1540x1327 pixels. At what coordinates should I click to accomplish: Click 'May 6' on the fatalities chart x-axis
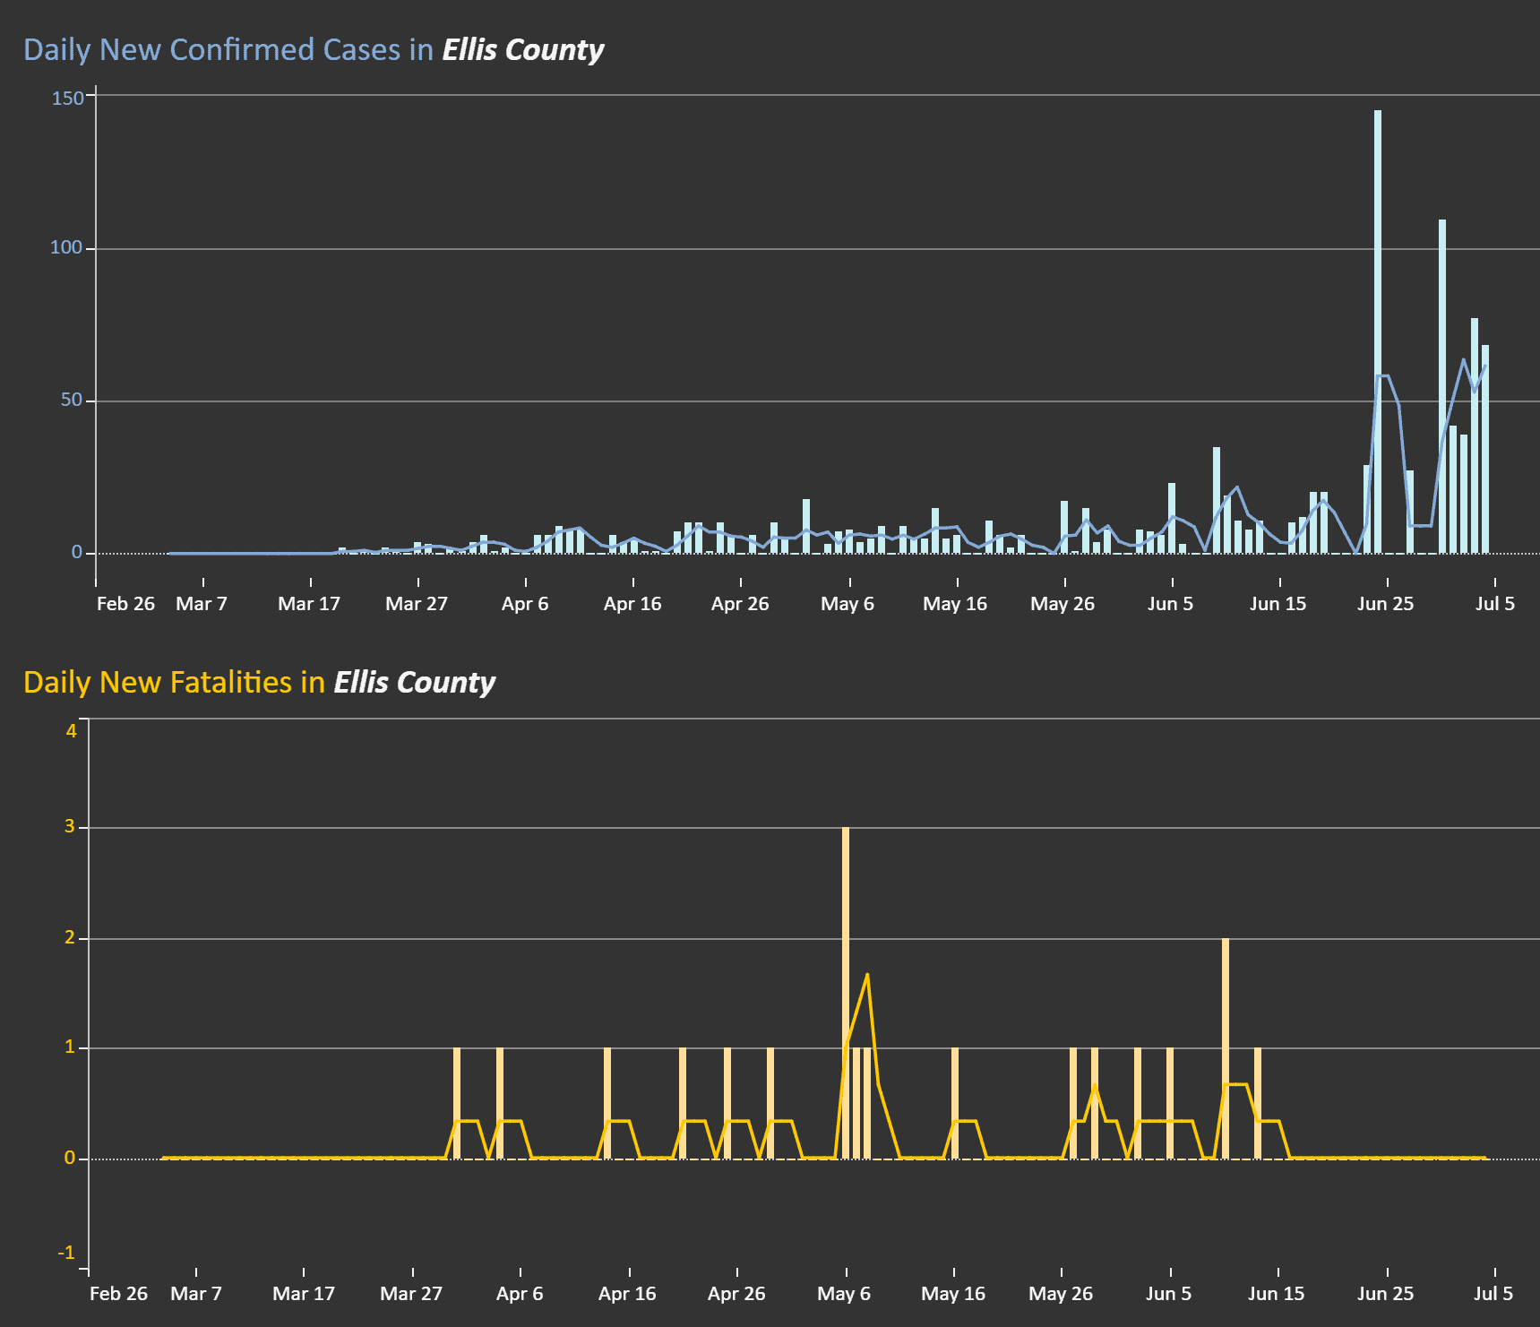(844, 1294)
